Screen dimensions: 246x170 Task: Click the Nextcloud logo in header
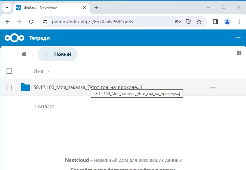coord(14,38)
